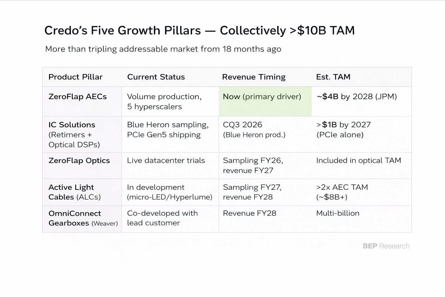Click the Product Pillar column header
Screen dimensions: 445x297
point(75,77)
